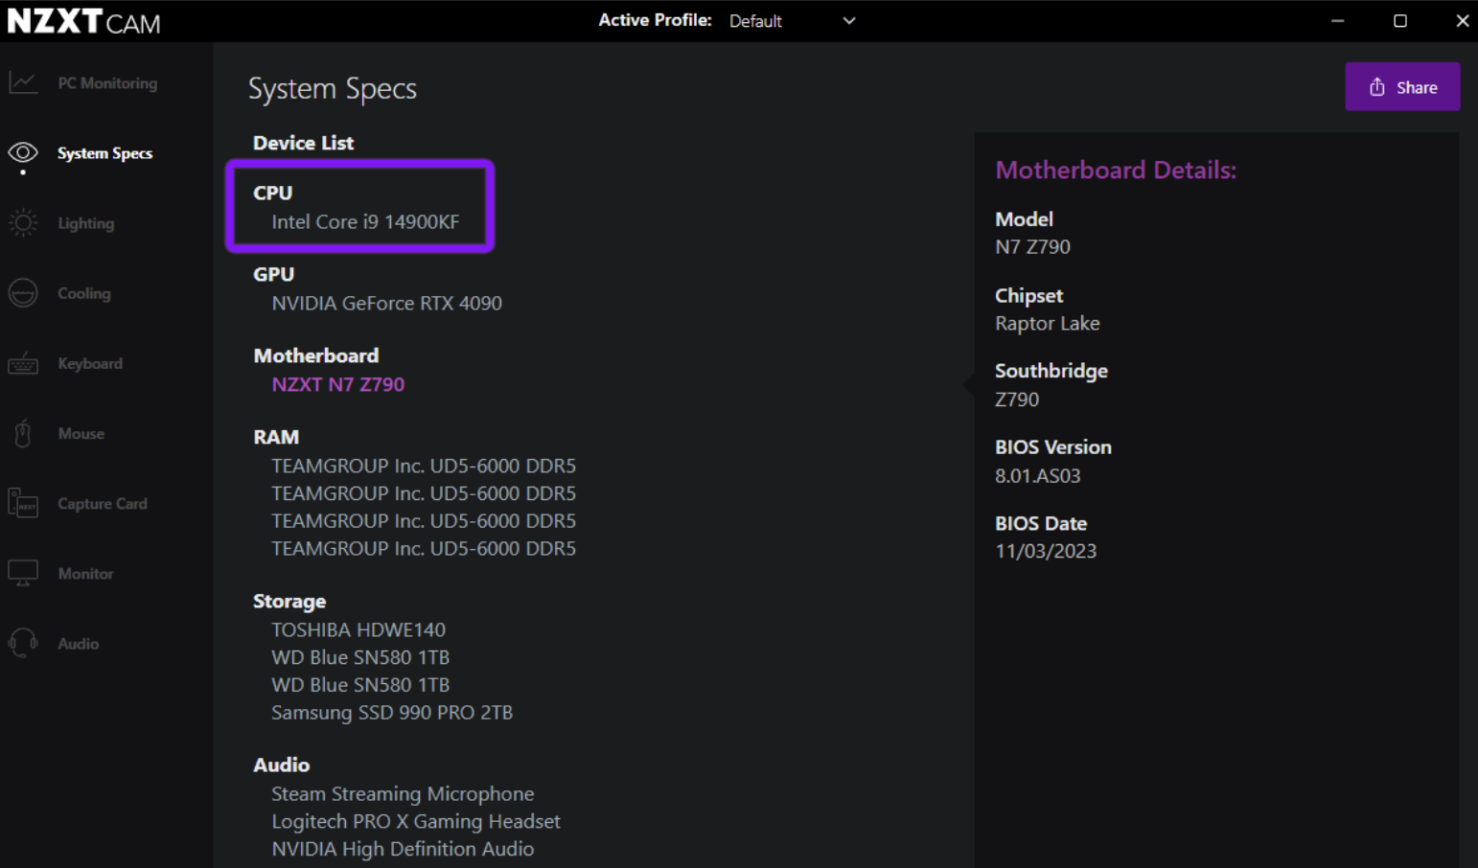Open PC Monitoring graph icon
Image resolution: width=1478 pixels, height=868 pixels.
(23, 83)
